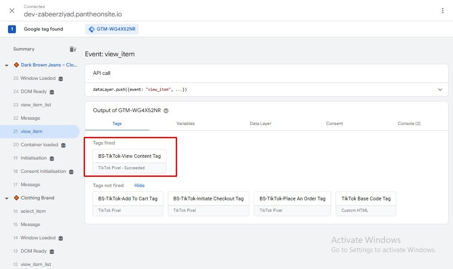Click the help icon beside Output of GTM-WG4X52NR
453x269 pixels.
pyautogui.click(x=166, y=111)
